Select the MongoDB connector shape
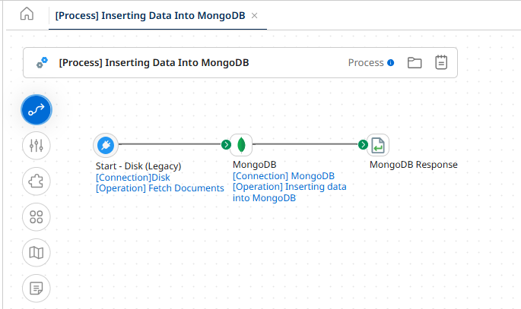Image resolution: width=521 pixels, height=309 pixels. pyautogui.click(x=241, y=144)
